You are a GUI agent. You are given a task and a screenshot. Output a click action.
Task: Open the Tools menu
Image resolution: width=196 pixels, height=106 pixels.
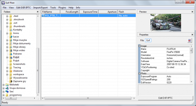click(53, 8)
